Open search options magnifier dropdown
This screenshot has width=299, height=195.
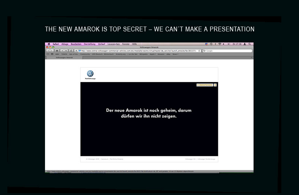[204, 51]
